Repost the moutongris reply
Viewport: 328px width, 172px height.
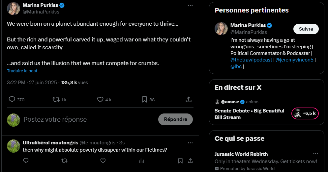coord(64,160)
